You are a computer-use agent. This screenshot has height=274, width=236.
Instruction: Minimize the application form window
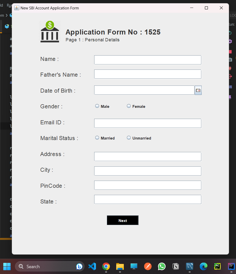(x=192, y=8)
